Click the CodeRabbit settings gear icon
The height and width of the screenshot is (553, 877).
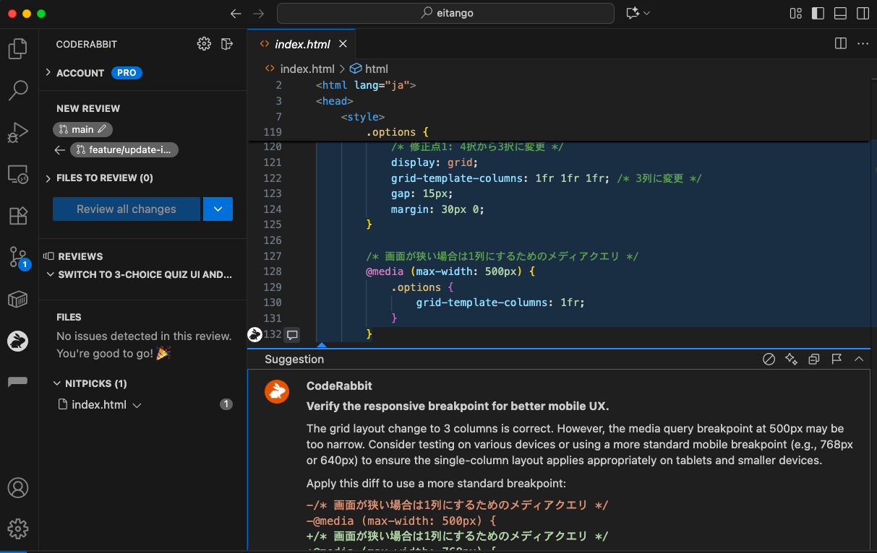(x=204, y=44)
